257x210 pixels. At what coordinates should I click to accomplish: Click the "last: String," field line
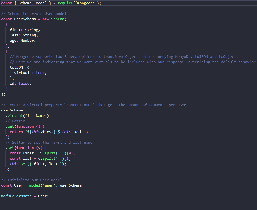point(24,35)
